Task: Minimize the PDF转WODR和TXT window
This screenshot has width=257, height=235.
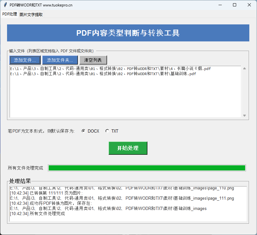Action: coord(220,5)
